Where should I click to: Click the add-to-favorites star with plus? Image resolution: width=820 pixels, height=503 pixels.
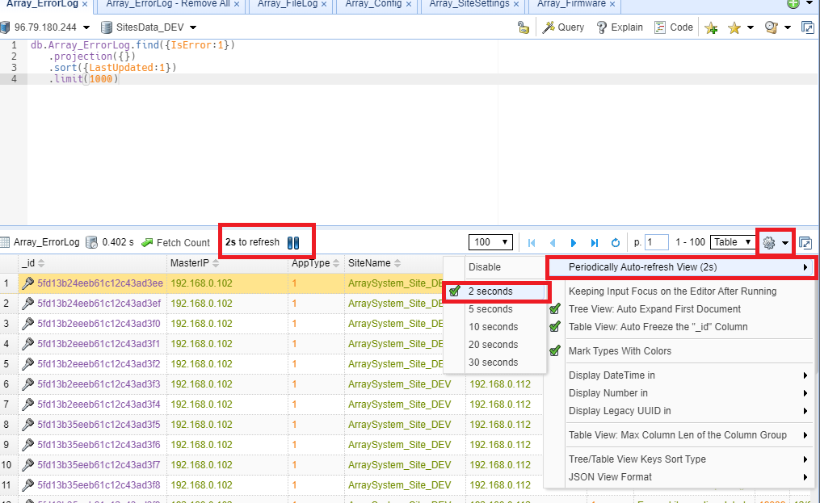tap(711, 27)
